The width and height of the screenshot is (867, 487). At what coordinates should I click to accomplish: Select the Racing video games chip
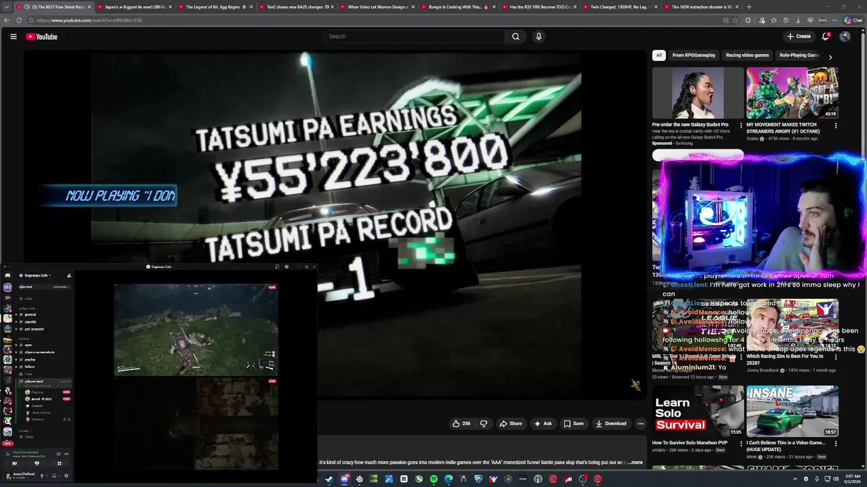click(747, 55)
